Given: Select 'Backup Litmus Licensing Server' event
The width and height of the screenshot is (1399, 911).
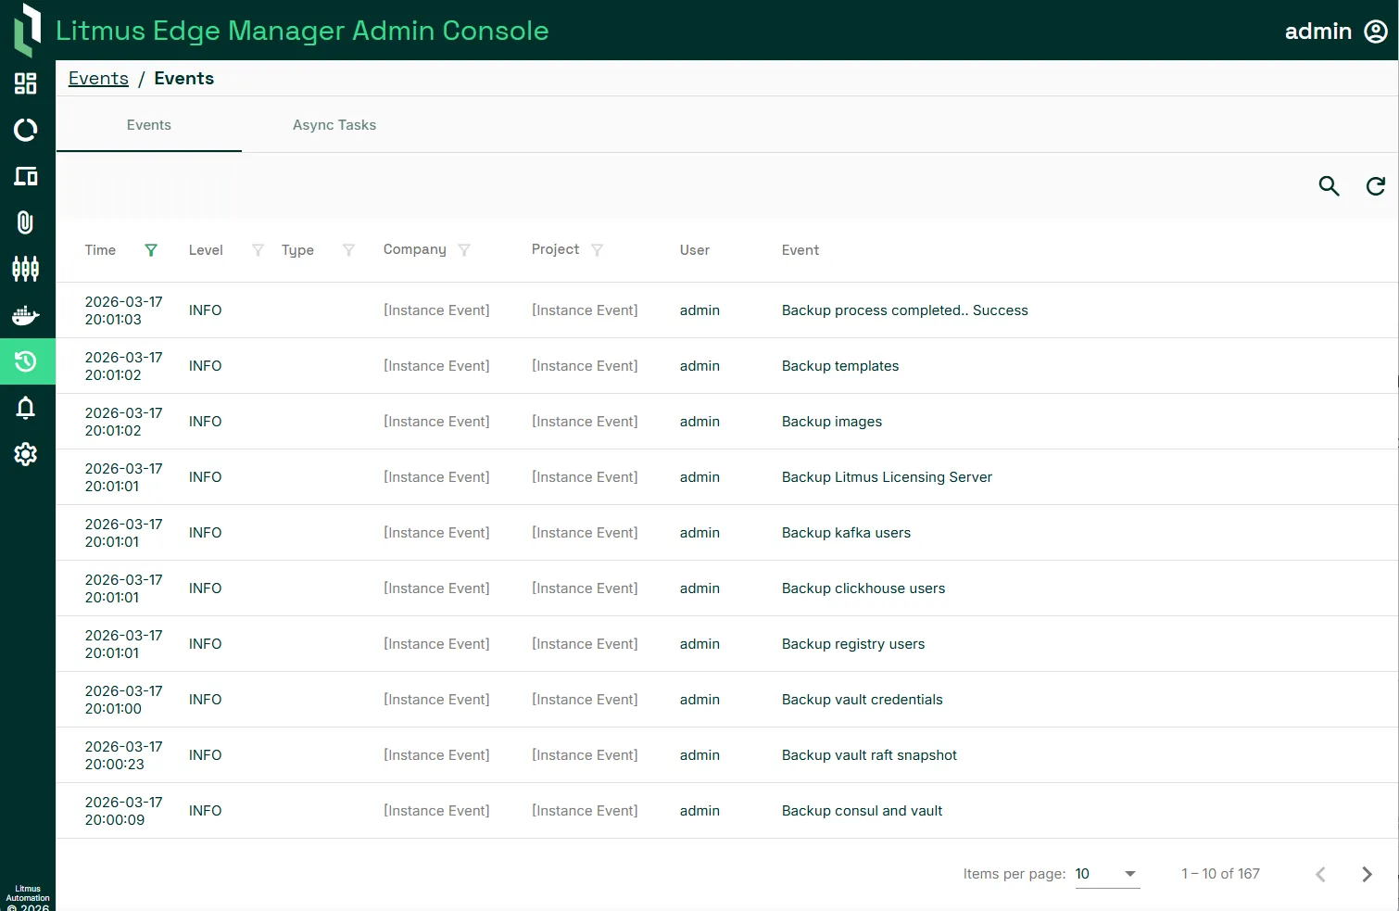Looking at the screenshot, I should 887,477.
